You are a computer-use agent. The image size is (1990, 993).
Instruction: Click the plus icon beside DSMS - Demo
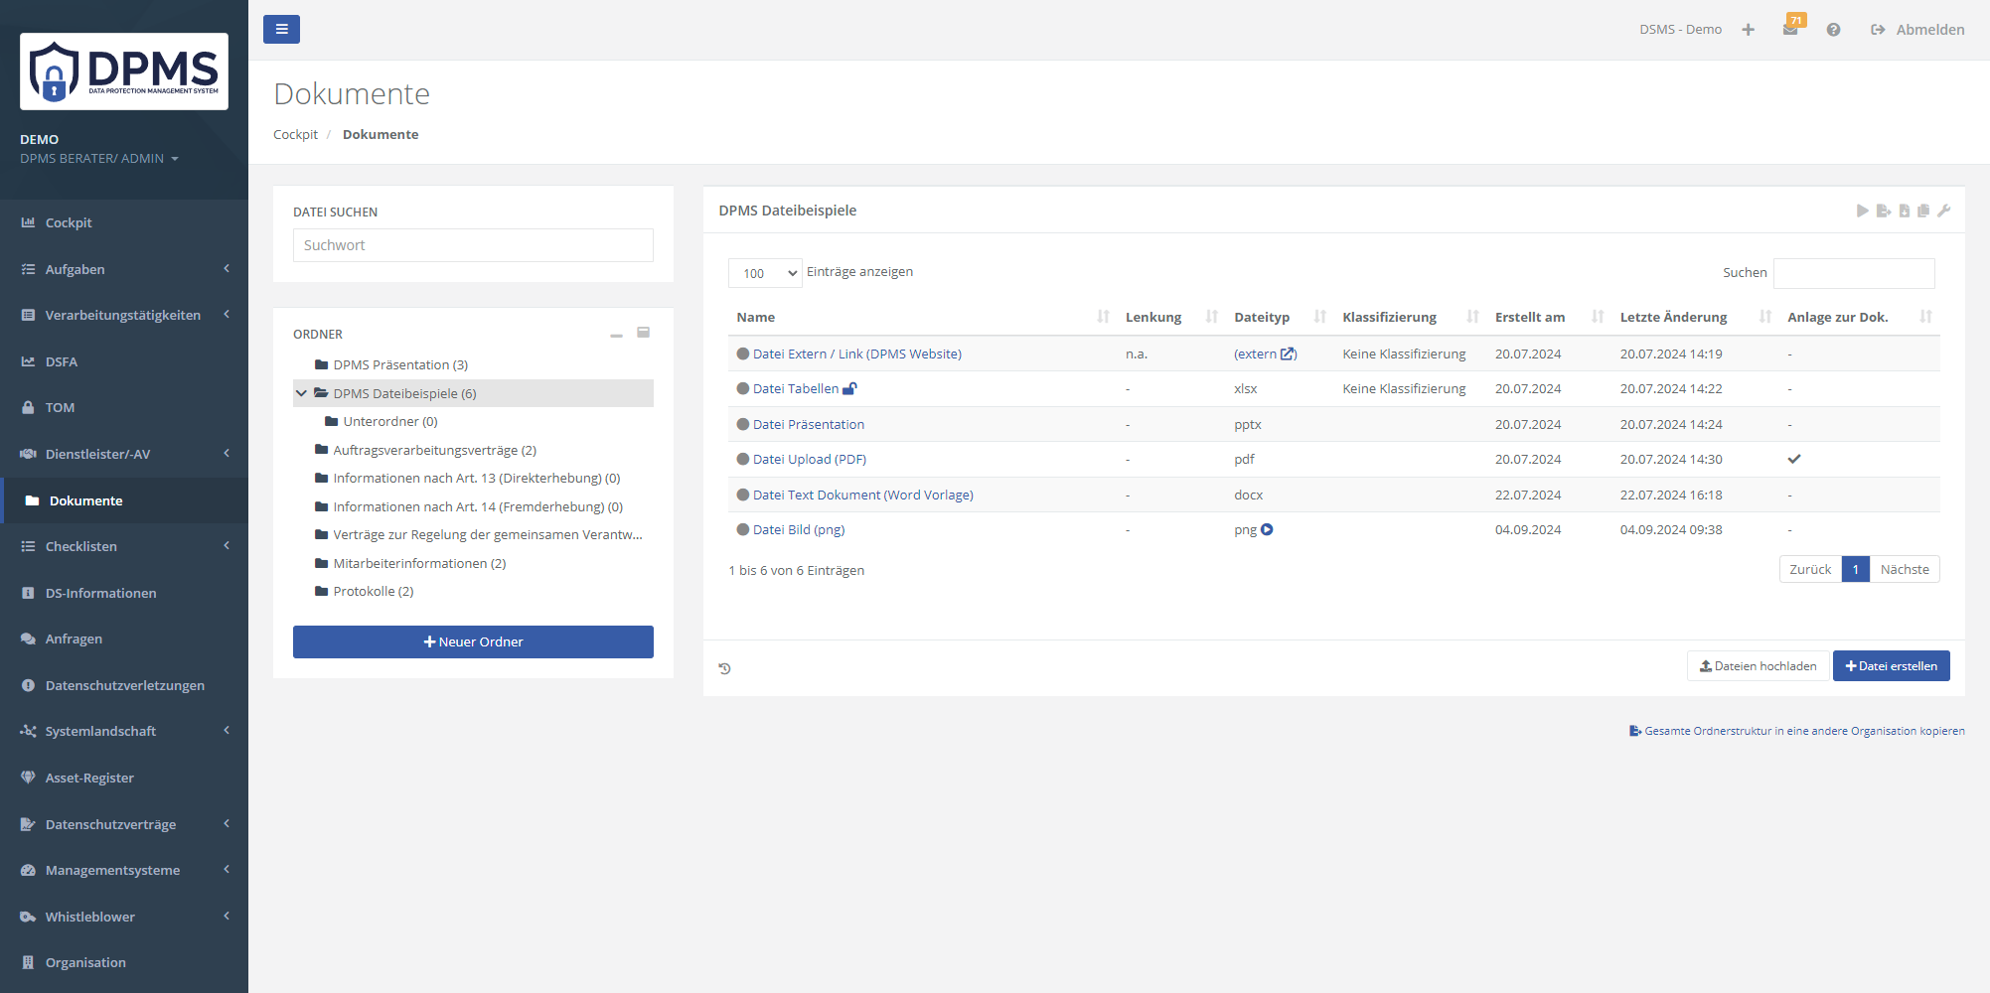click(x=1748, y=30)
